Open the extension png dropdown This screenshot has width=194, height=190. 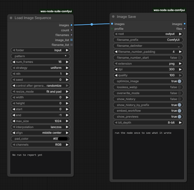(148, 63)
